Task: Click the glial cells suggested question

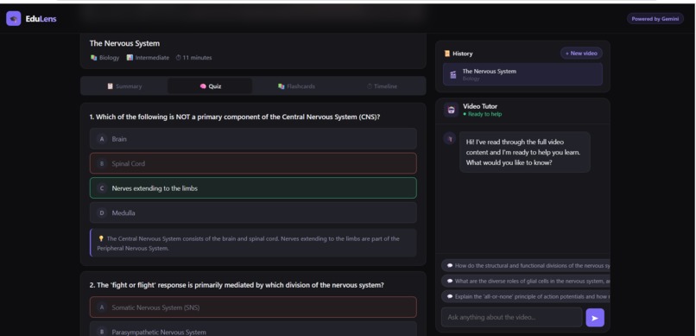Action: pos(526,281)
